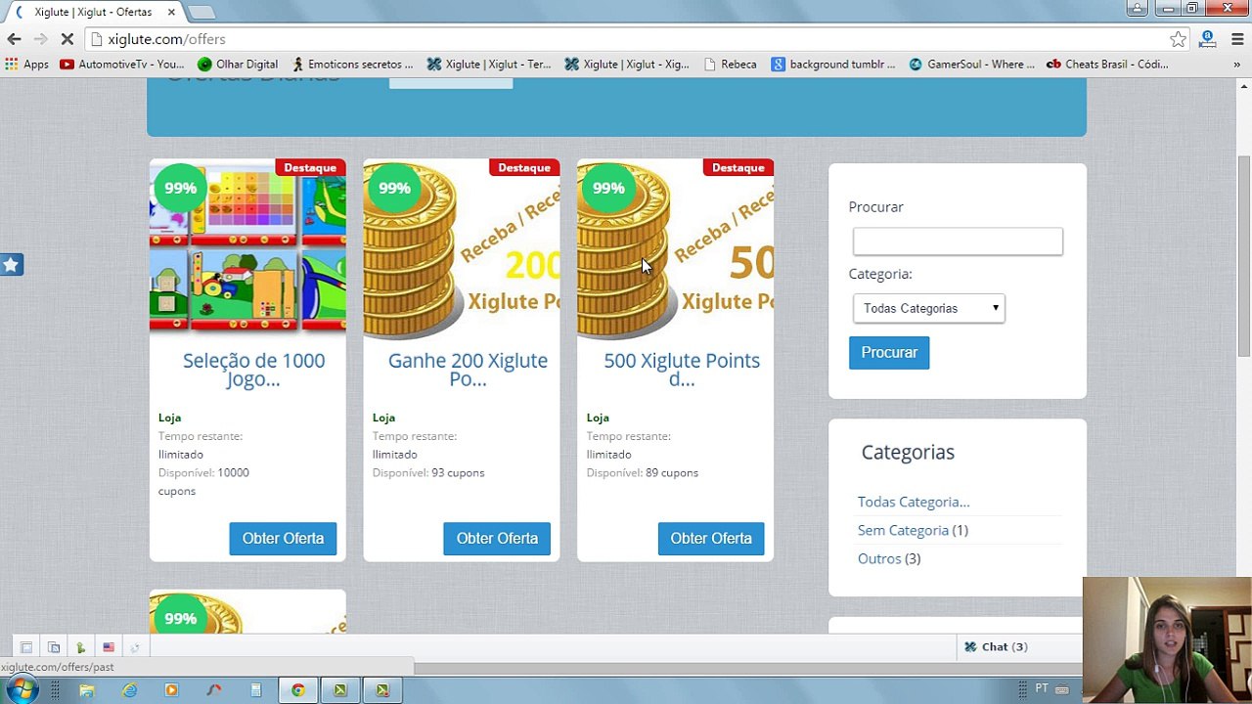Launch Internet Explorer from the taskbar

coord(129,690)
